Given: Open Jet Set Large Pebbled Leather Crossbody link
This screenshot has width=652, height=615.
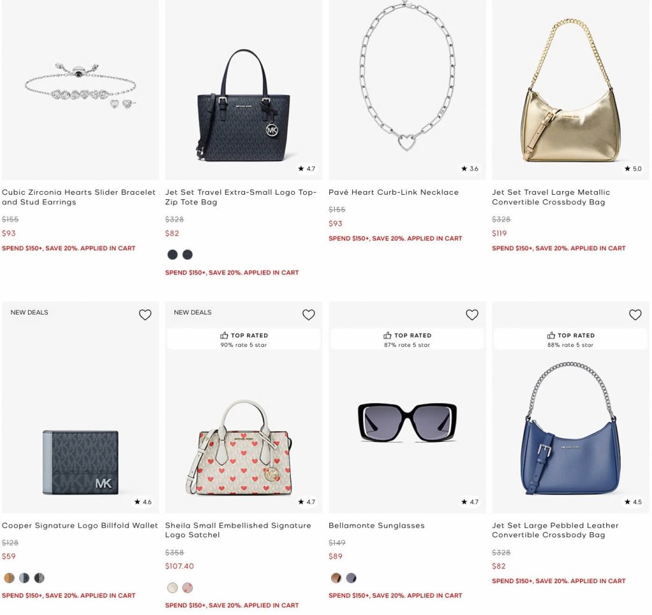Looking at the screenshot, I should point(555,530).
